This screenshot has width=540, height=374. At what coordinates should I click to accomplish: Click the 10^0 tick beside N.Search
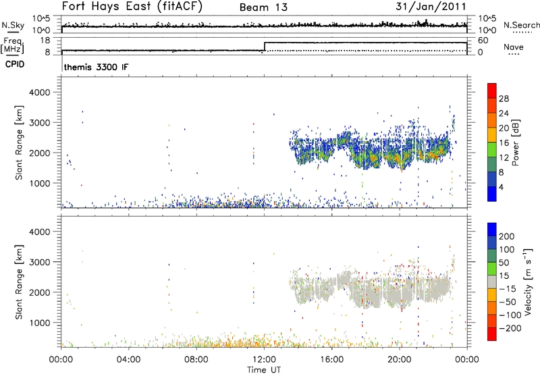[487, 30]
